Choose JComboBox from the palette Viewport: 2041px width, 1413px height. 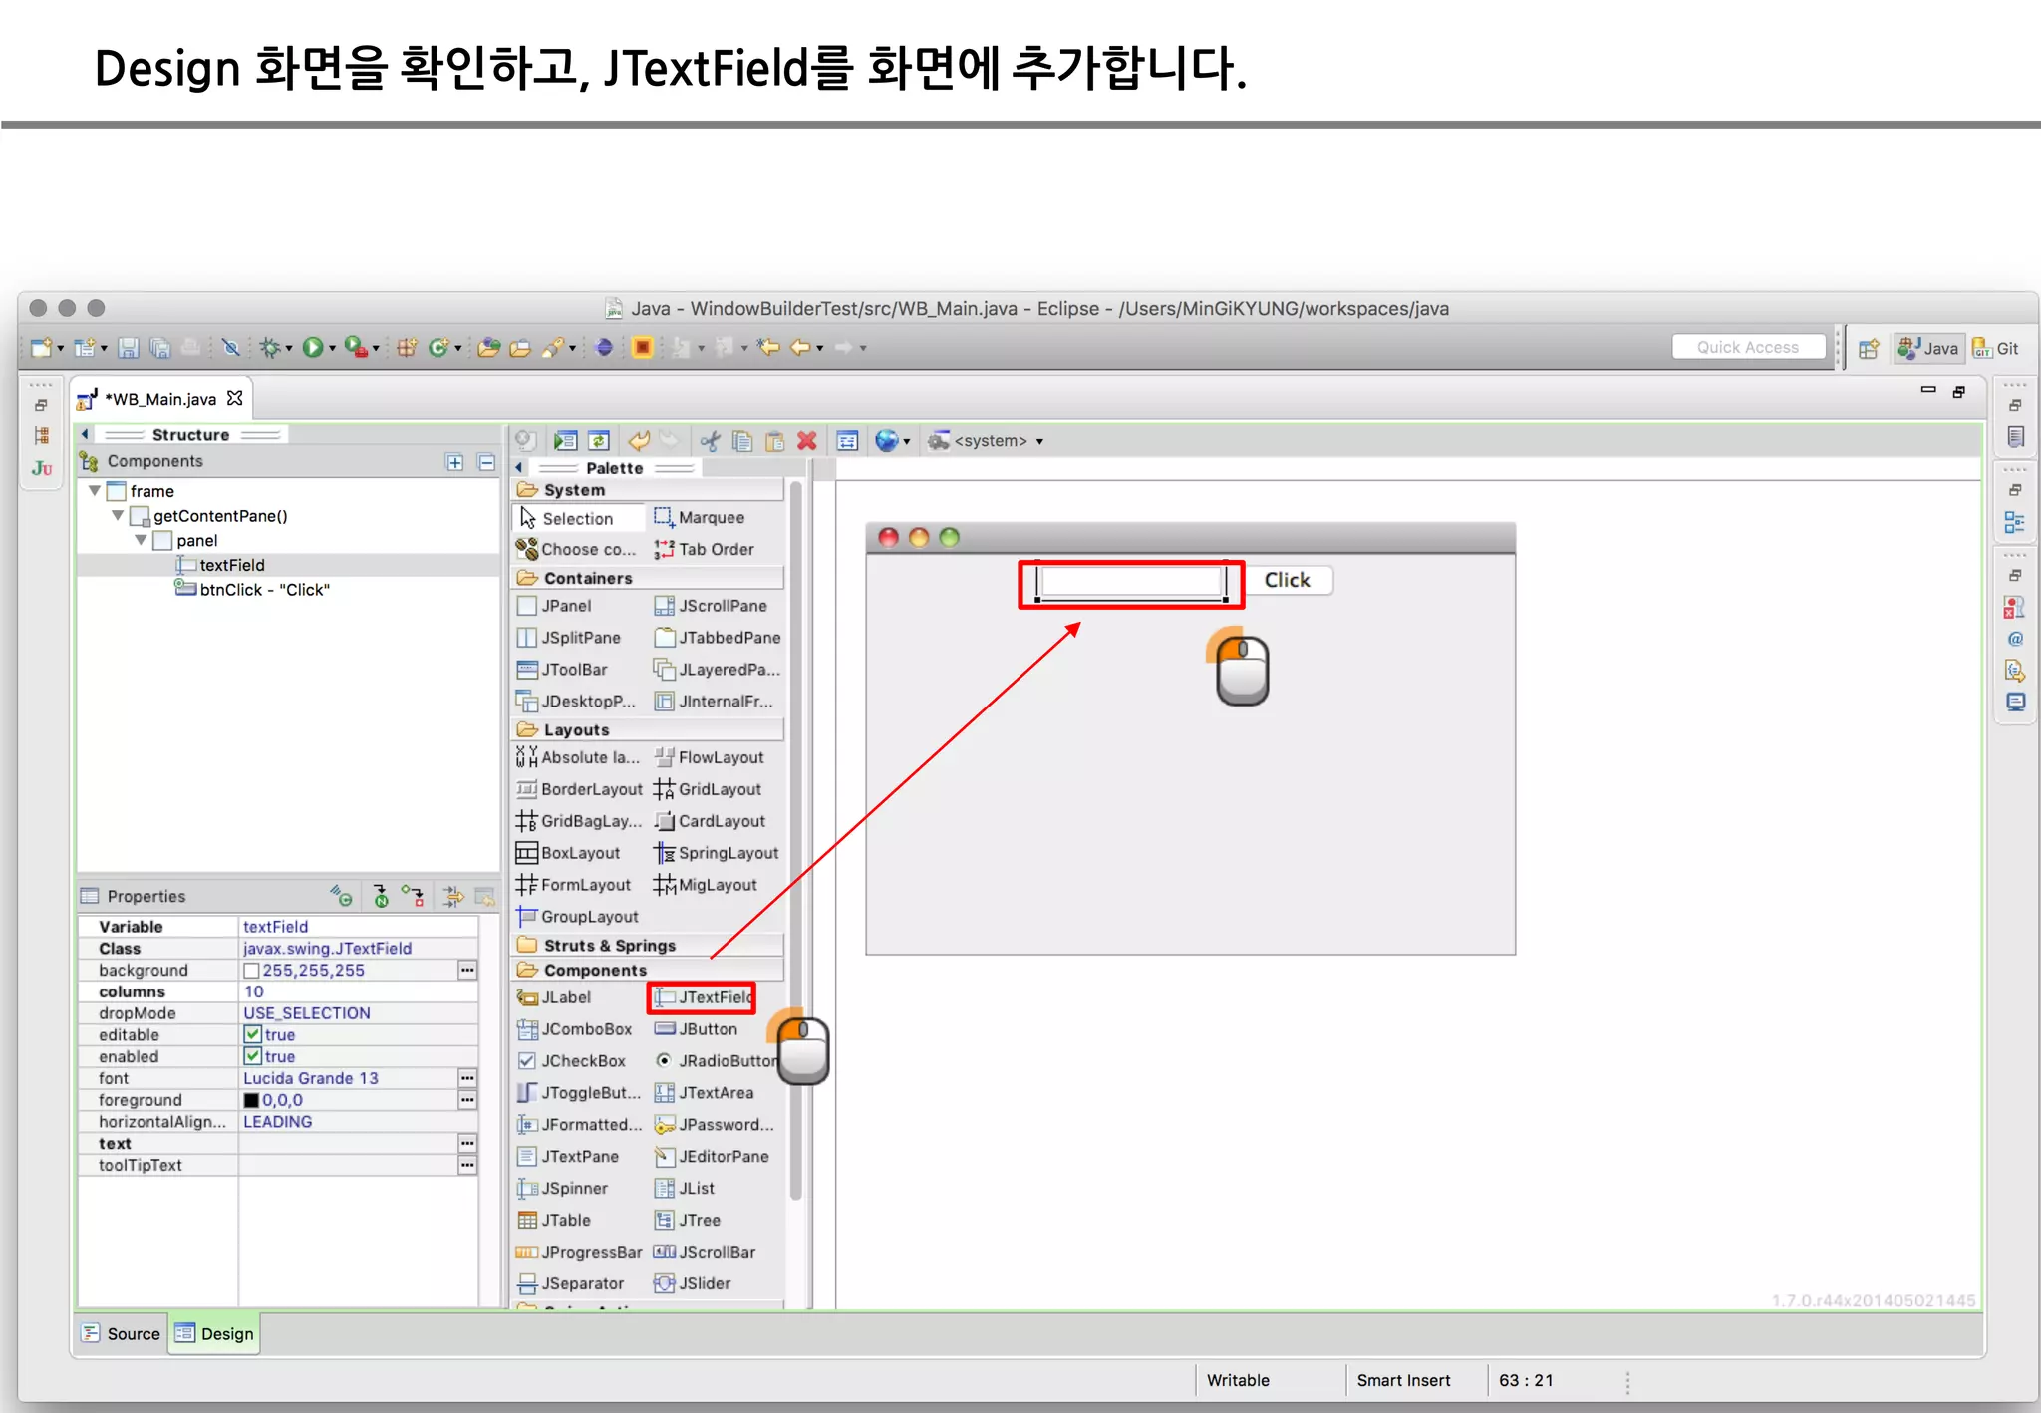(x=574, y=1029)
